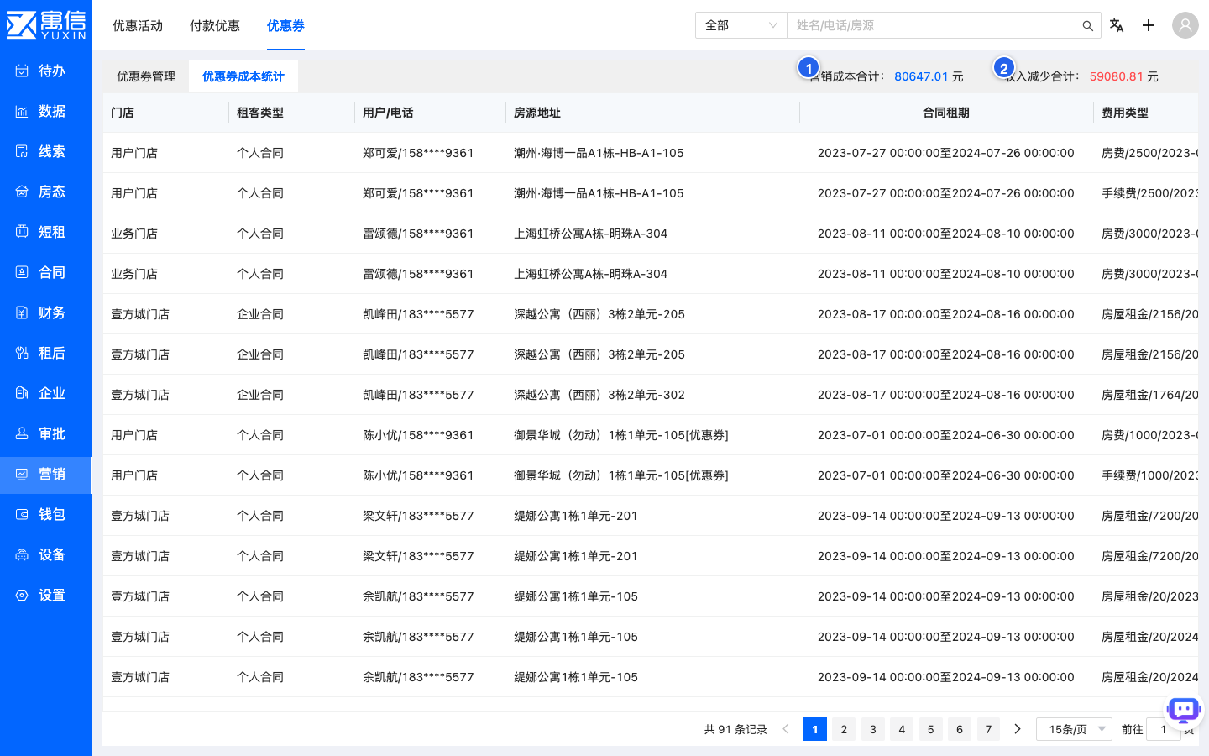
Task: Open the 营销 sidebar icon
Action: tap(22, 474)
